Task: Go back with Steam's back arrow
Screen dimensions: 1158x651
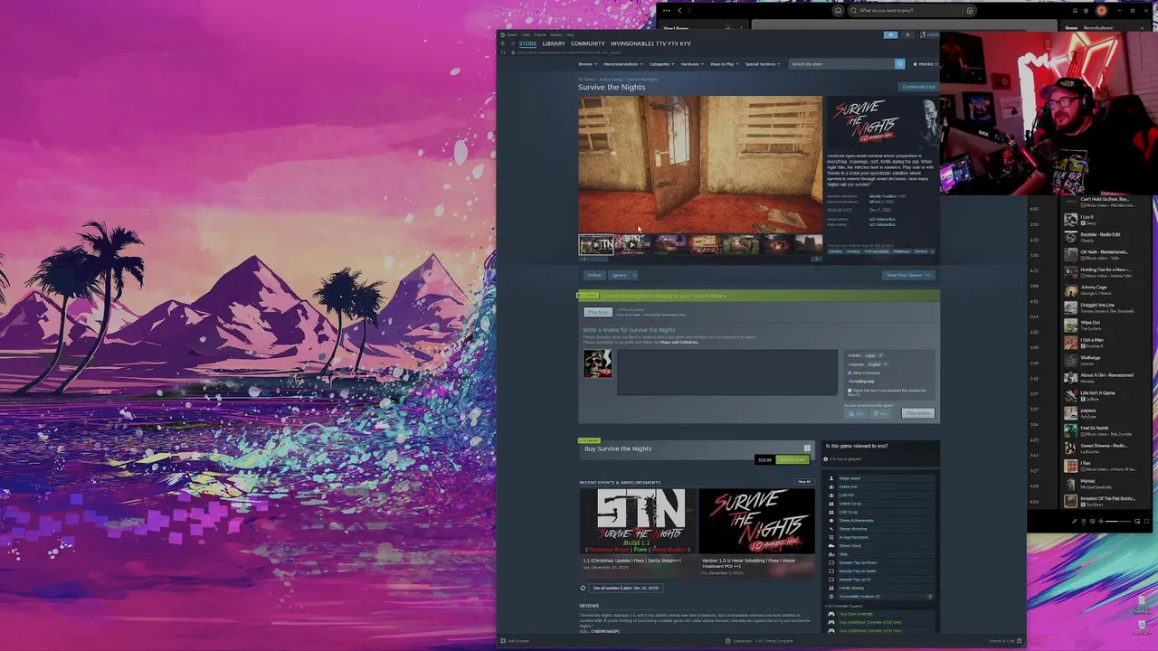Action: 504,43
